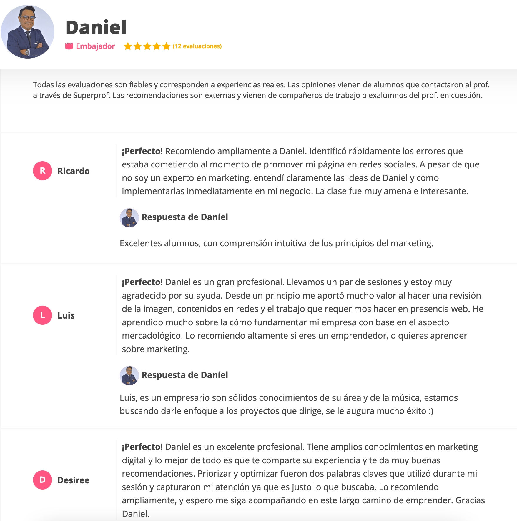Click the fifth rating star
This screenshot has width=517, height=521.
click(x=167, y=46)
